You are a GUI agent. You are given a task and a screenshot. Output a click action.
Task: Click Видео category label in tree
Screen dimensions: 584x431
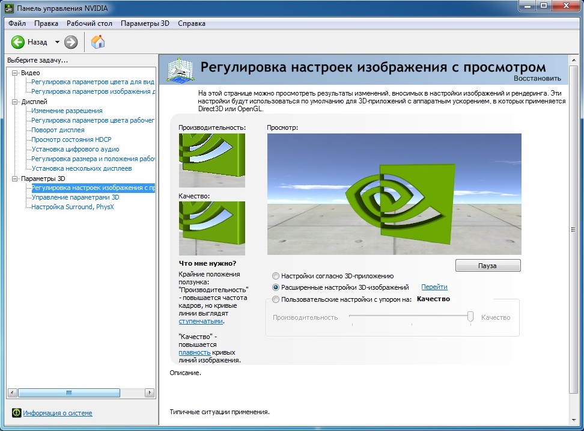click(30, 73)
